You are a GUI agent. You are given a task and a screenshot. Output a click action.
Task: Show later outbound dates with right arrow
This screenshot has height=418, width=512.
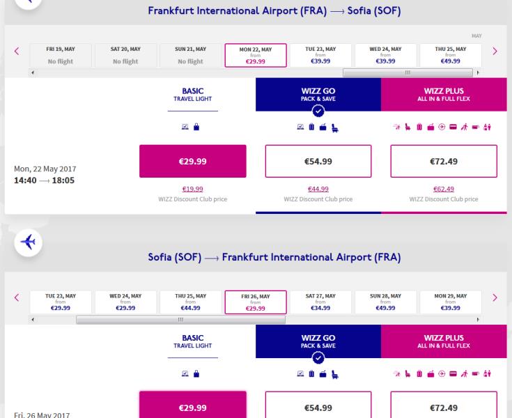click(495, 52)
